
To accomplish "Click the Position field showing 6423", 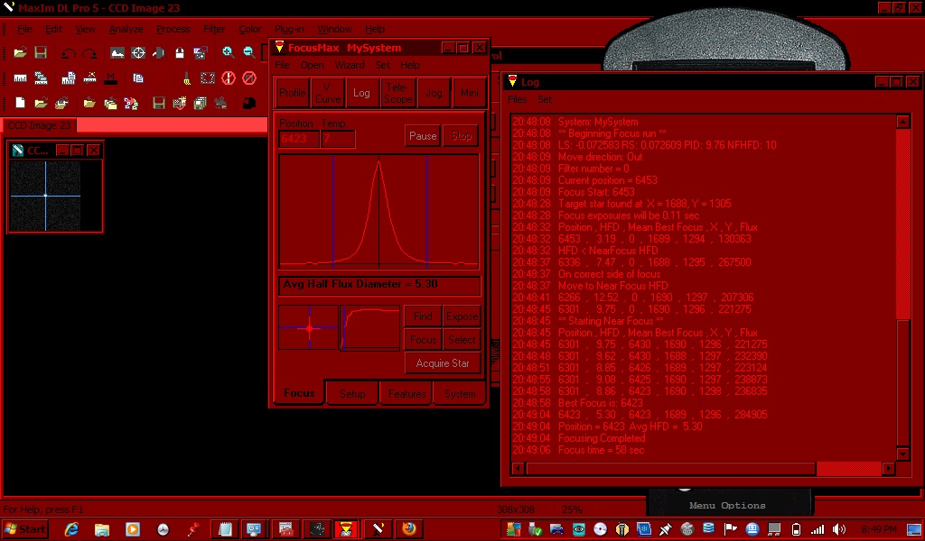I will pyautogui.click(x=298, y=140).
